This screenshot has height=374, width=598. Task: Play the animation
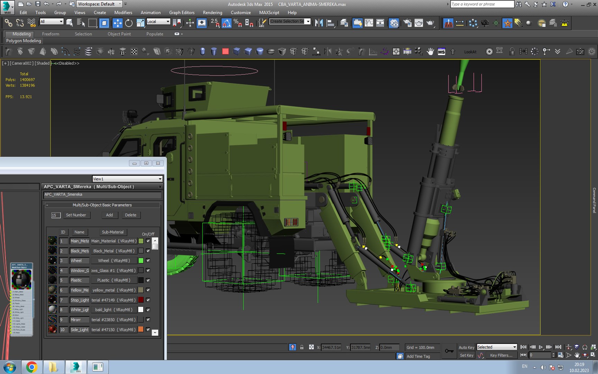point(541,347)
